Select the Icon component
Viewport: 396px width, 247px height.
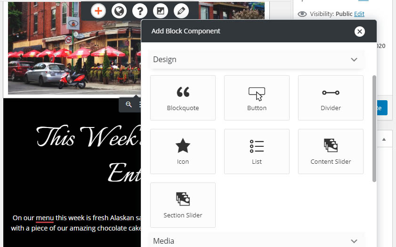(183, 151)
